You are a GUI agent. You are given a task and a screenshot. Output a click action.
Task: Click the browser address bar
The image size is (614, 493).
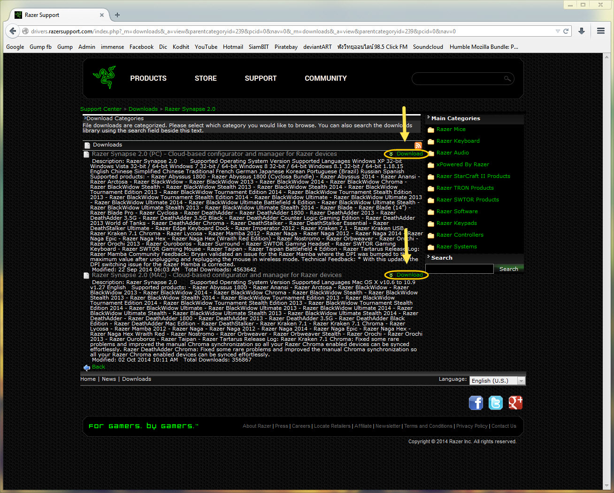pyautogui.click(x=291, y=31)
